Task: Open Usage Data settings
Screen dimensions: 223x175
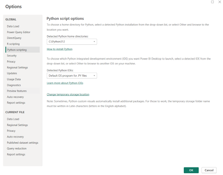Action: (x=13, y=79)
